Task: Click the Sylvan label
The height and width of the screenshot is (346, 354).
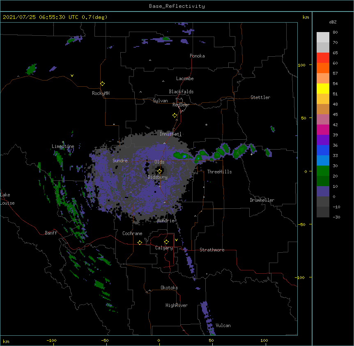Action: [160, 101]
